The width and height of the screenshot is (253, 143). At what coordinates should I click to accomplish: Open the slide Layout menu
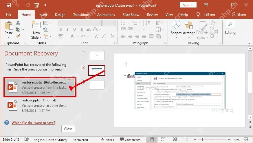click(x=47, y=23)
